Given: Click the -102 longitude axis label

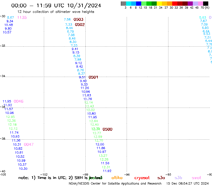Looking at the screenshot, I should coord(44,175).
